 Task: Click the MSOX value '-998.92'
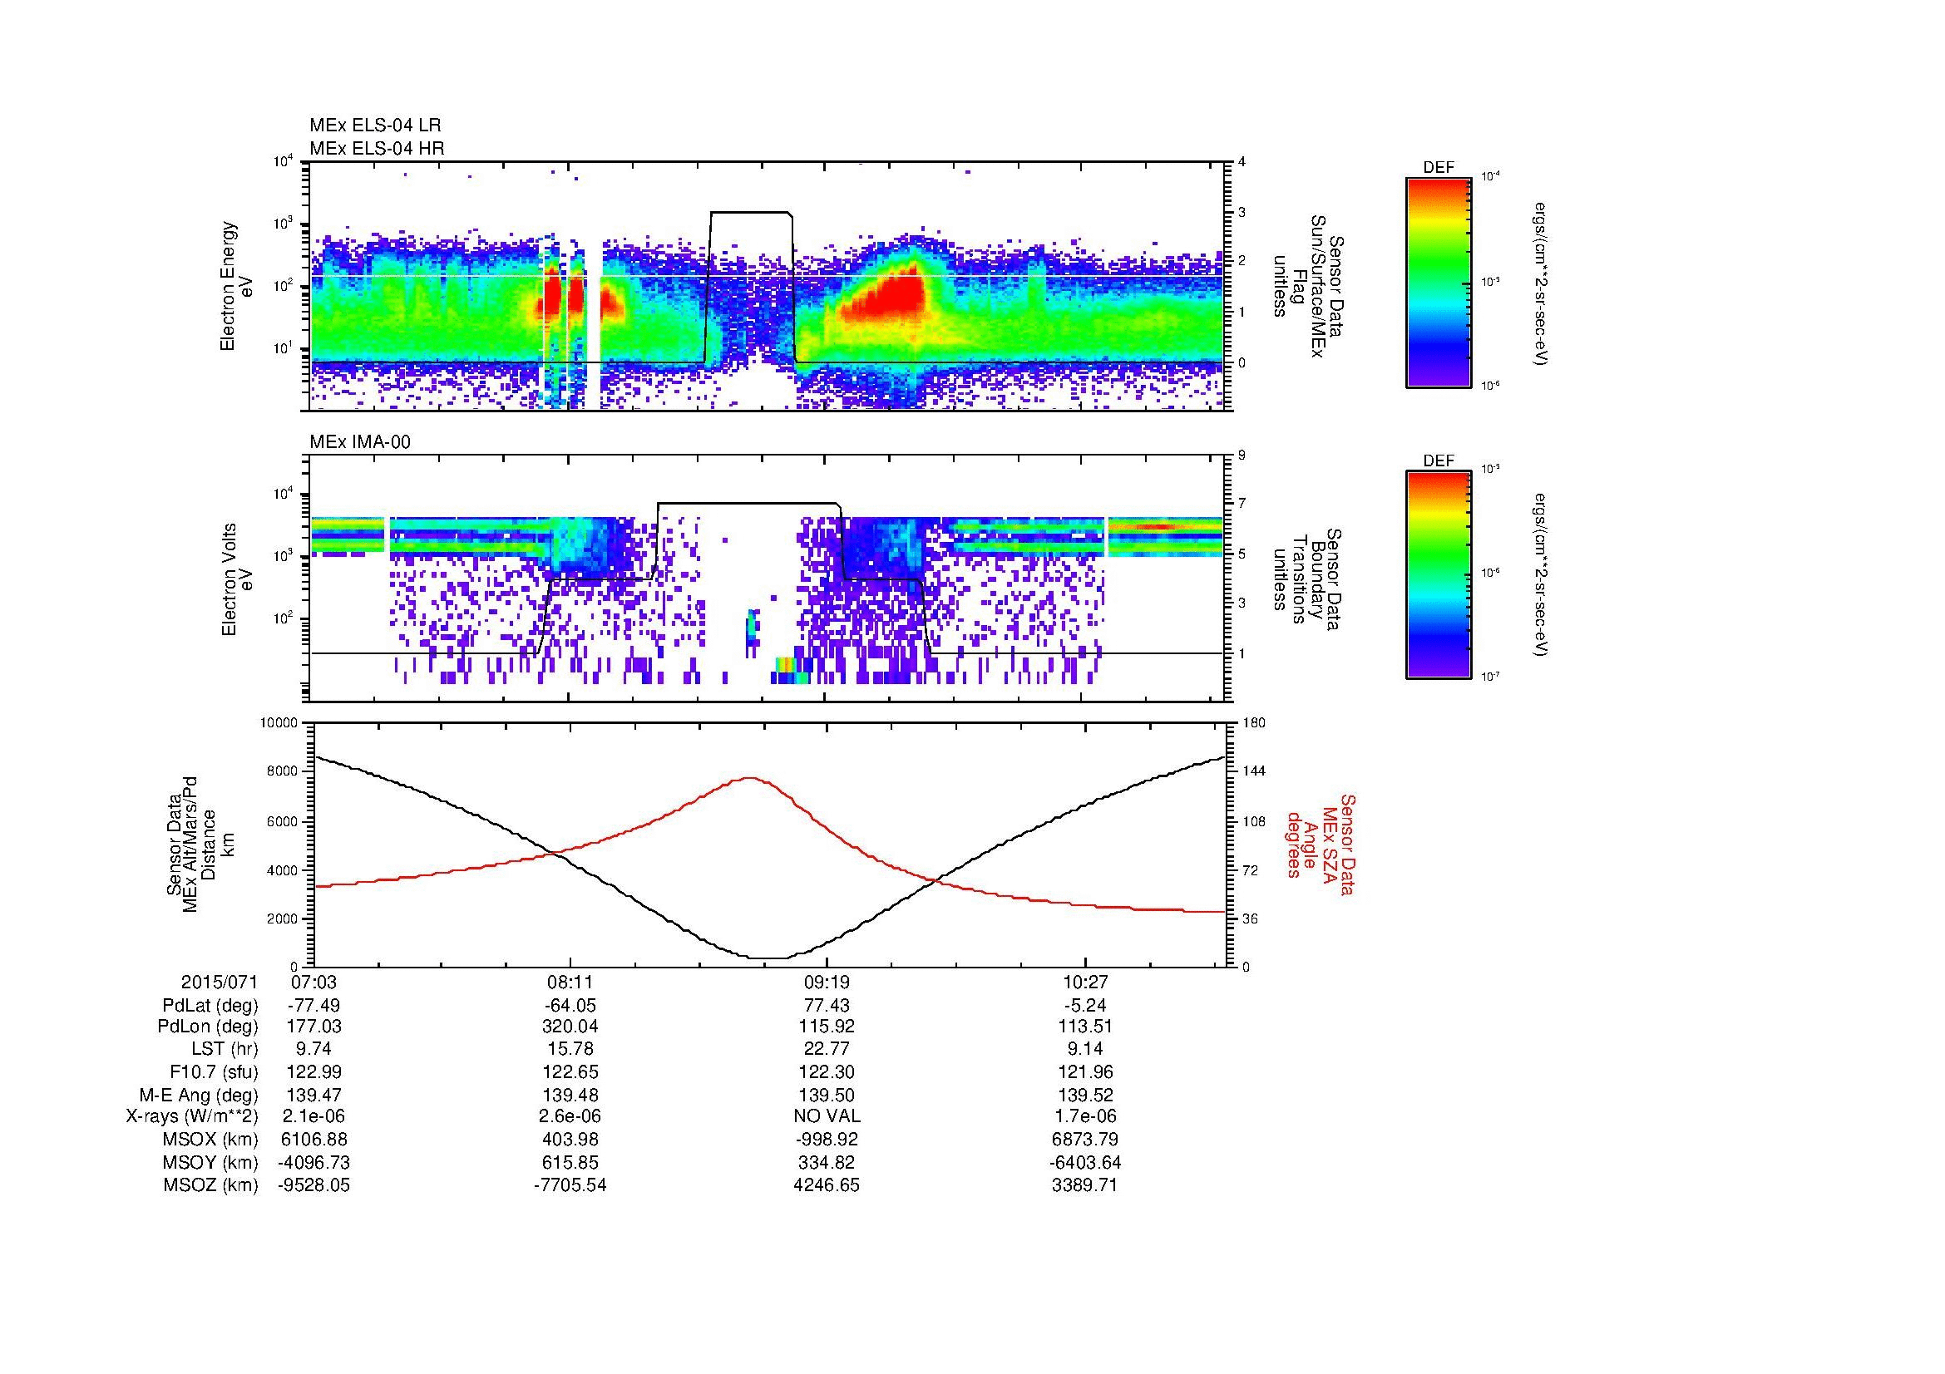[827, 1140]
